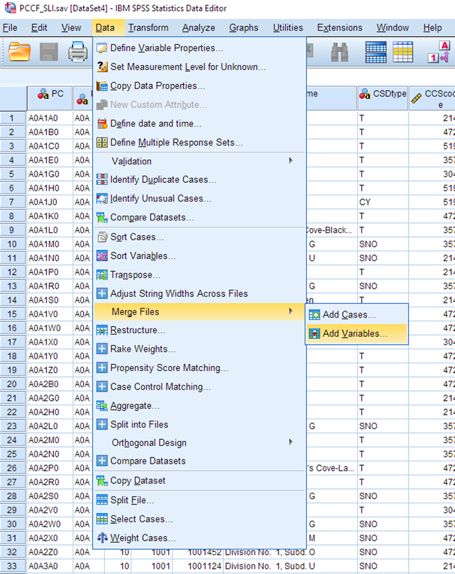Select Split File menu entry
This screenshot has height=574, width=455.
pos(200,500)
